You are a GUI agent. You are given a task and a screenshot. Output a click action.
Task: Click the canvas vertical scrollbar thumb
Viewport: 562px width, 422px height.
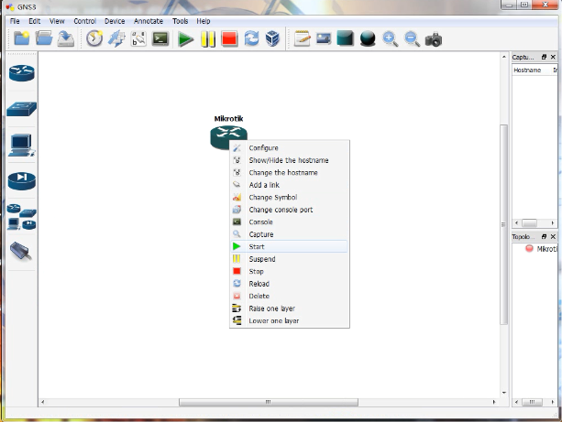point(504,224)
